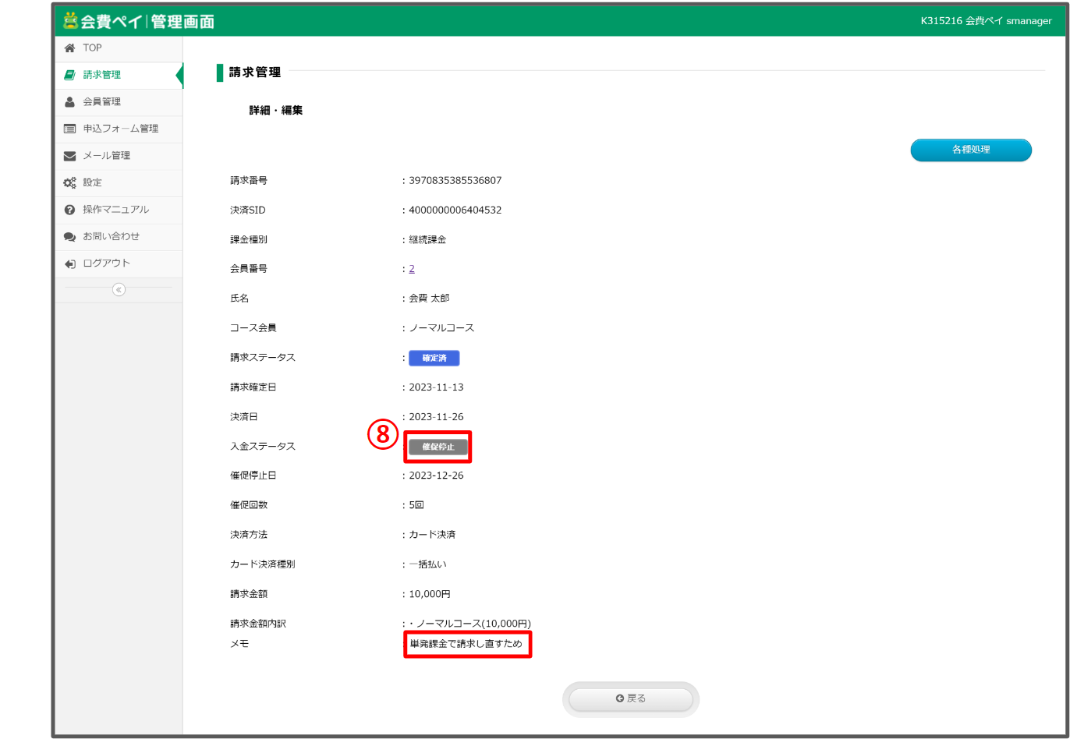The image size is (1070, 739).
Task: Click the 設定 gears icon
Action: 70,182
